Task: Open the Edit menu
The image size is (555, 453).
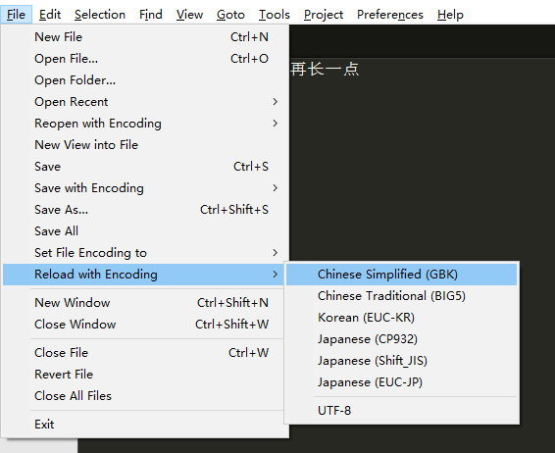Action: pyautogui.click(x=50, y=15)
